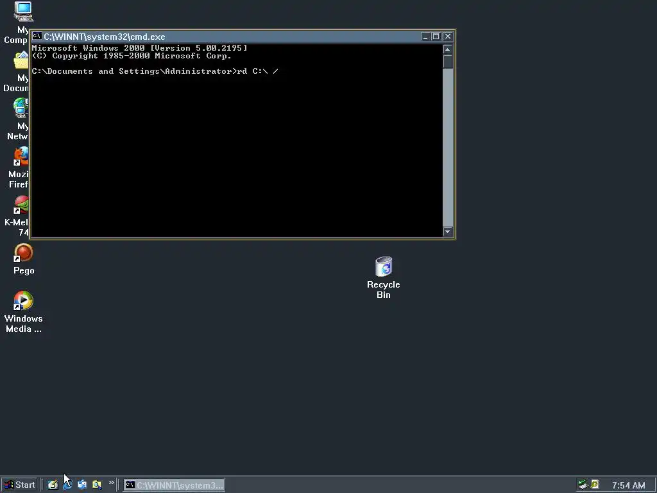Click the console scrollbar thumb
Viewport: 657px width, 493px height.
447,62
